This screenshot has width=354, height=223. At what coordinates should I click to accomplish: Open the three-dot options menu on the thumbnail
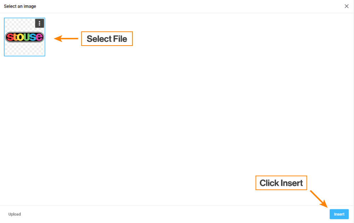tap(39, 23)
